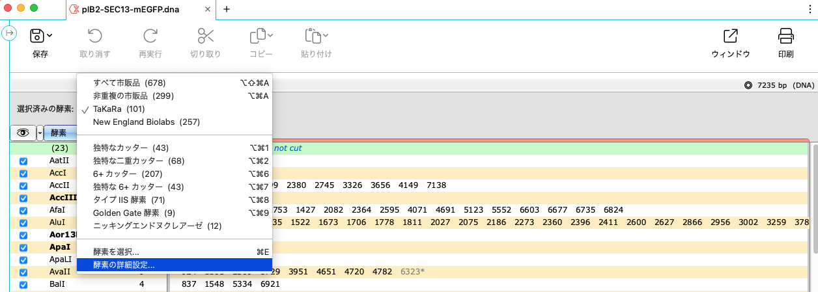Open the Copy options dropdown arrow

point(270,36)
